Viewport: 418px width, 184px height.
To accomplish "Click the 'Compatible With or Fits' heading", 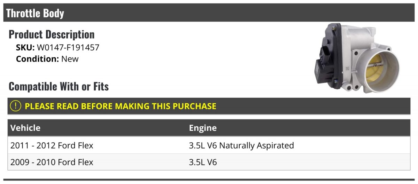I will coord(59,86).
